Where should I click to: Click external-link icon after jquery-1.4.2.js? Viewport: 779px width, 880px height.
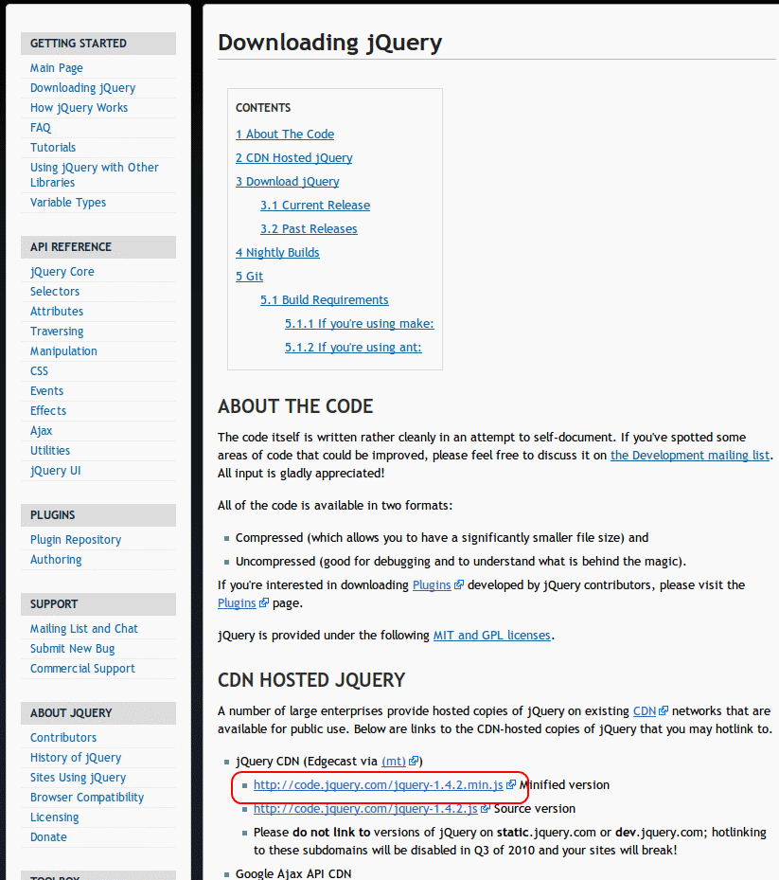coord(486,808)
